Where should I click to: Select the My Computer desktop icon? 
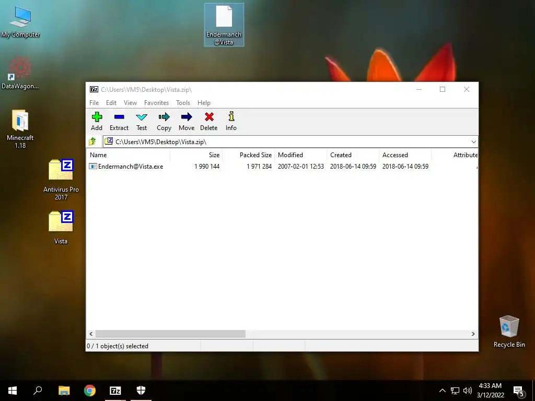pos(20,21)
